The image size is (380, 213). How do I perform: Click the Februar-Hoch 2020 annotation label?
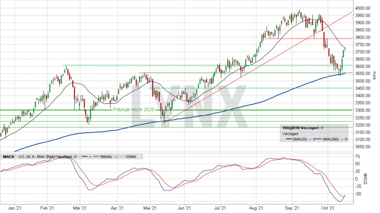click(x=134, y=110)
